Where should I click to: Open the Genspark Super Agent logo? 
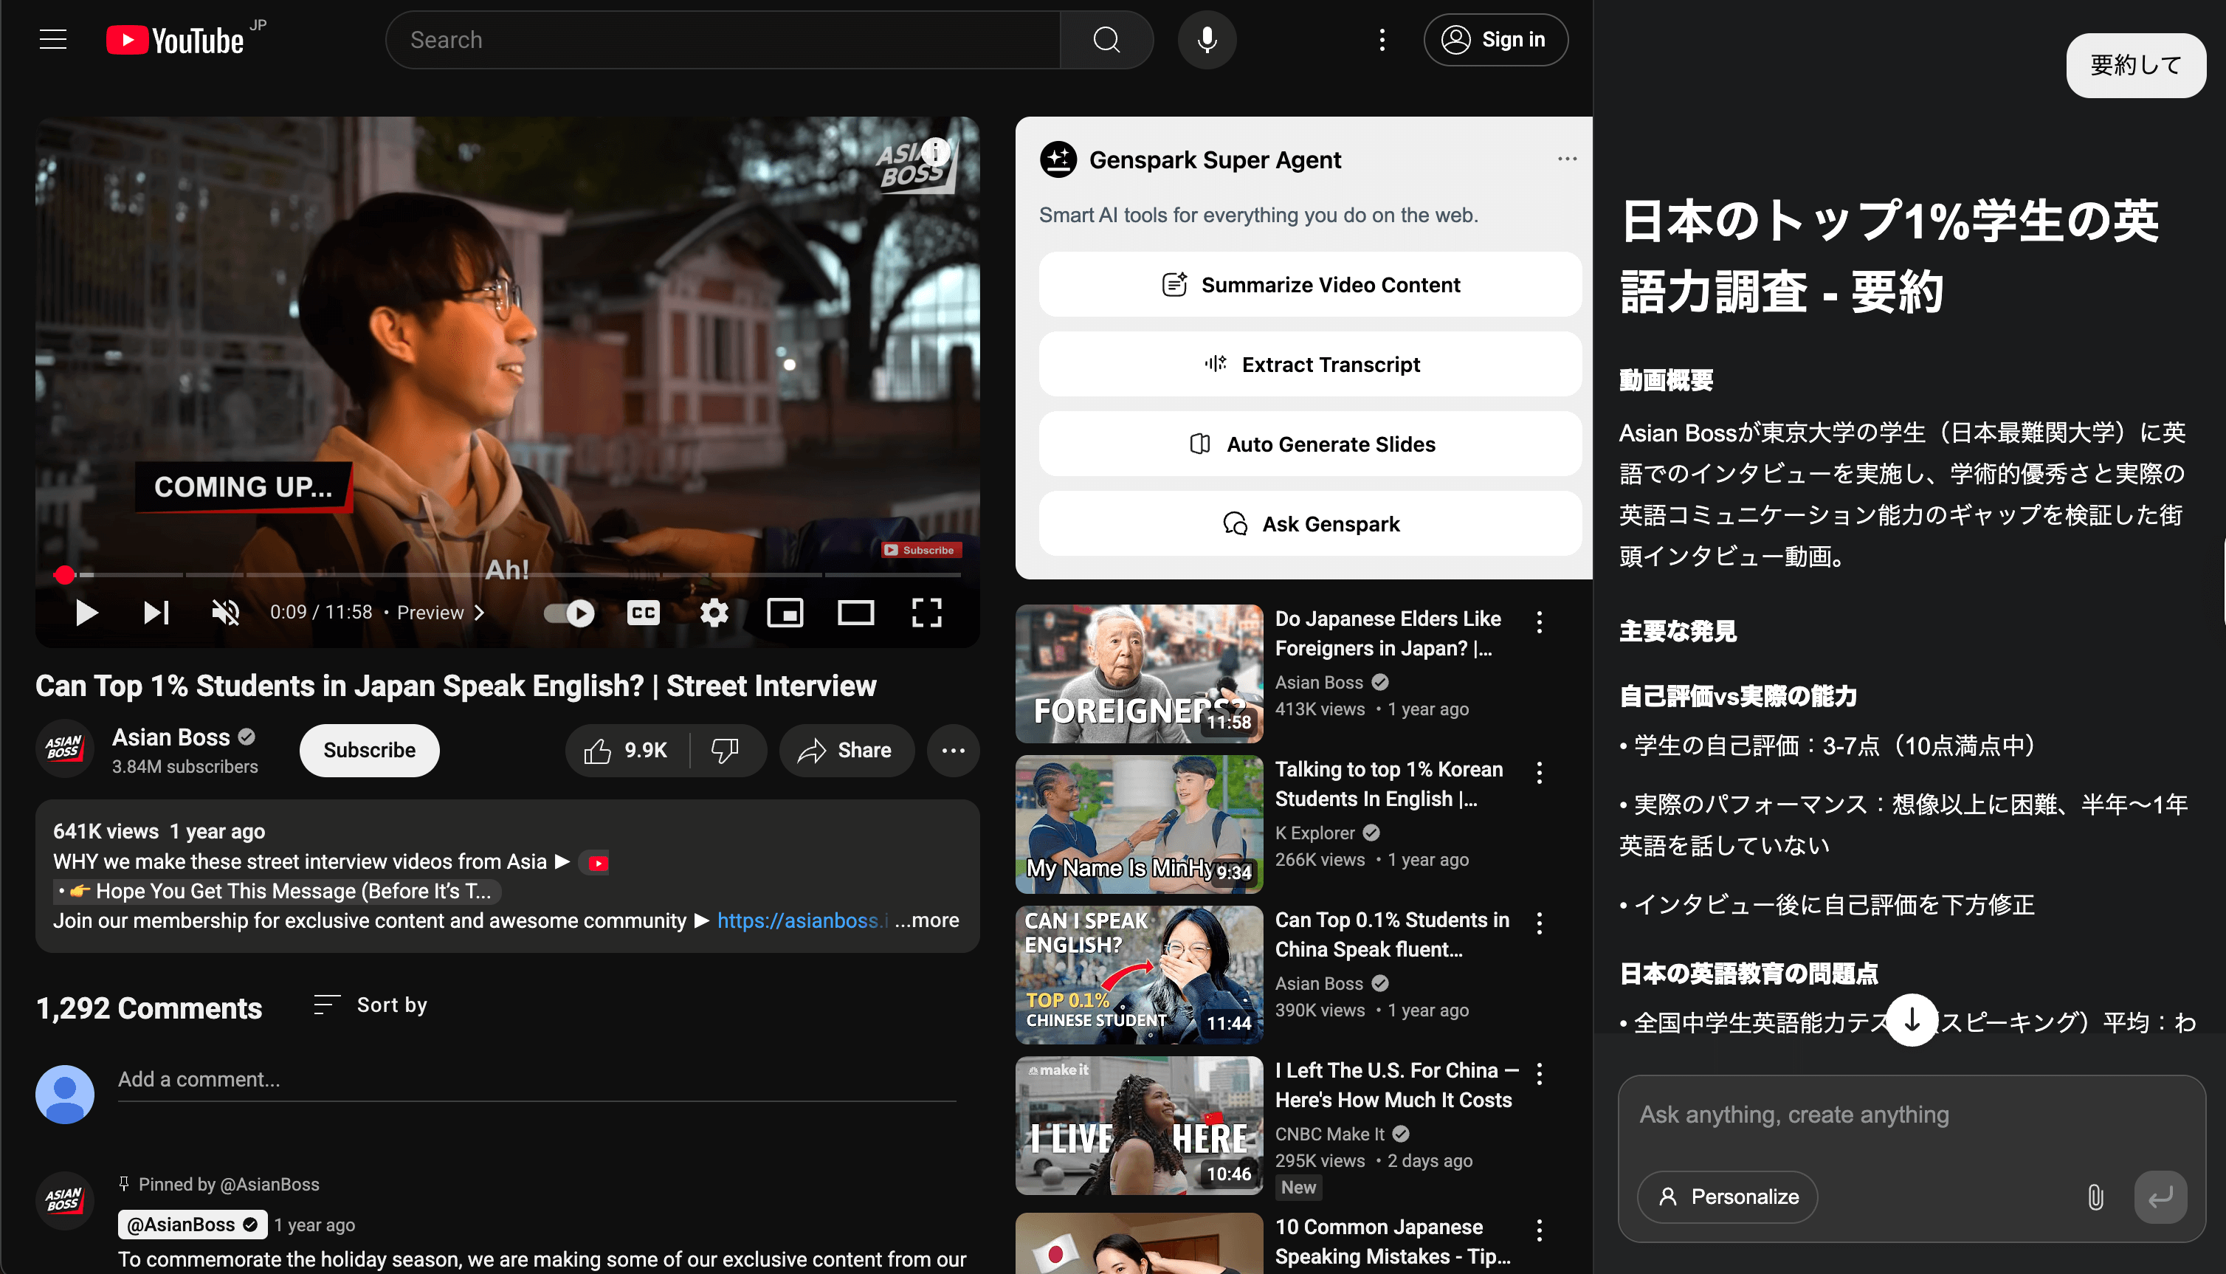1058,159
